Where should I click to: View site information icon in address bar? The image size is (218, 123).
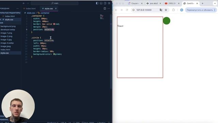pyautogui.click(x=134, y=10)
